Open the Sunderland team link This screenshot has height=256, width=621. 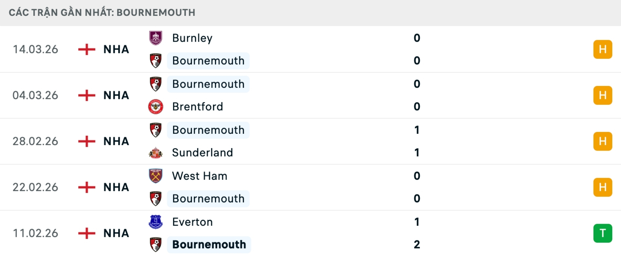202,153
